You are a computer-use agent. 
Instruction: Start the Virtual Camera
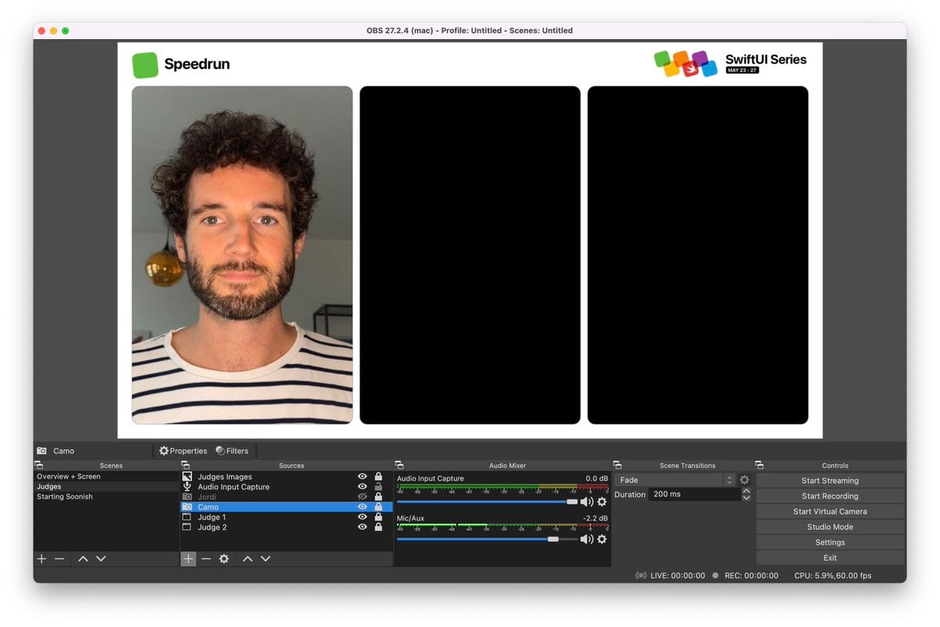coord(830,511)
